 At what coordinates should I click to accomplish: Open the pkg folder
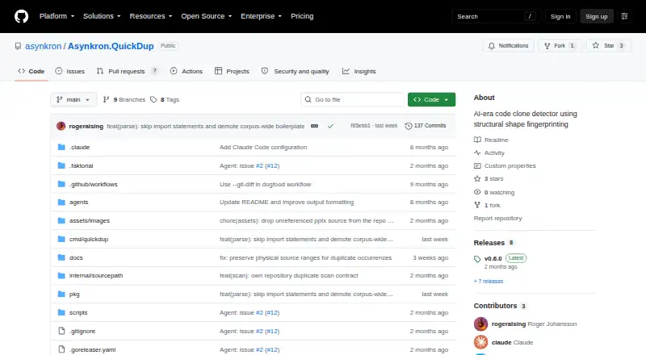[x=74, y=294]
